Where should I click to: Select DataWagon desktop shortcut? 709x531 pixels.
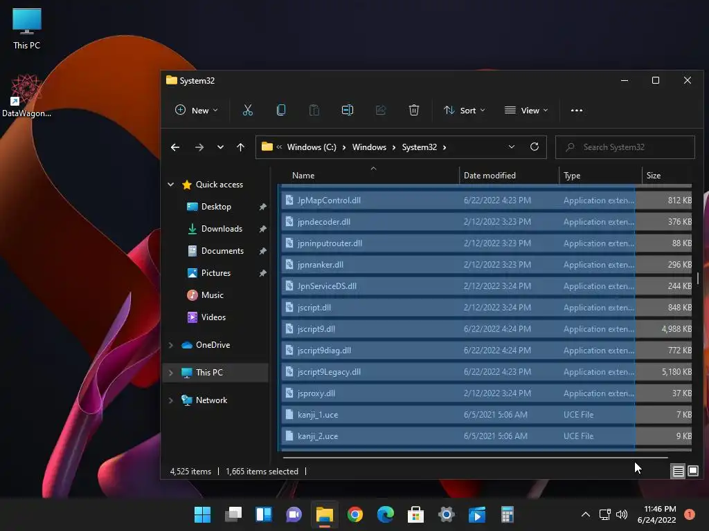click(27, 95)
